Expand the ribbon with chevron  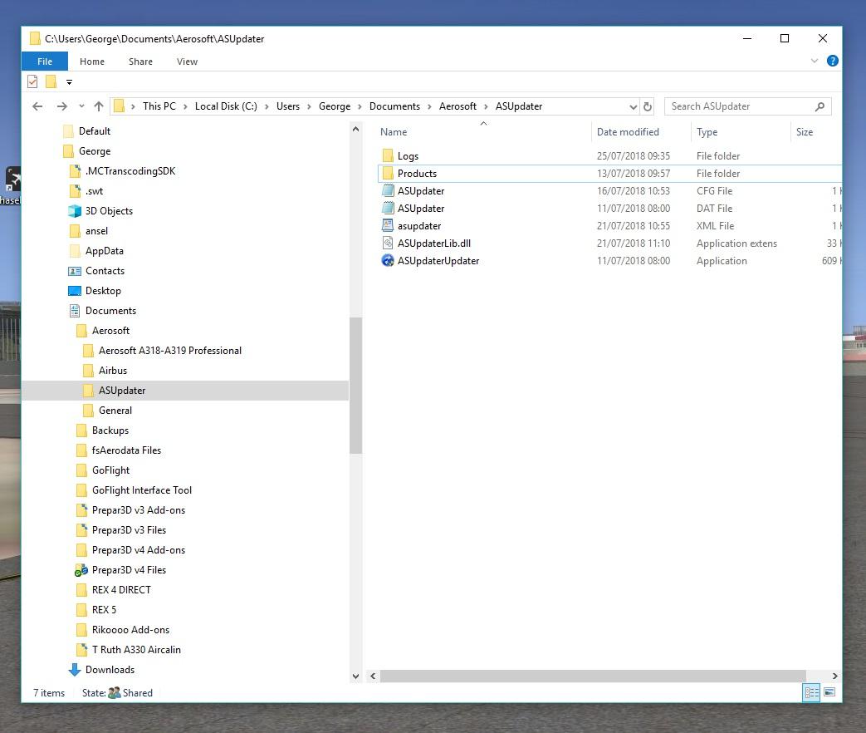pyautogui.click(x=814, y=61)
